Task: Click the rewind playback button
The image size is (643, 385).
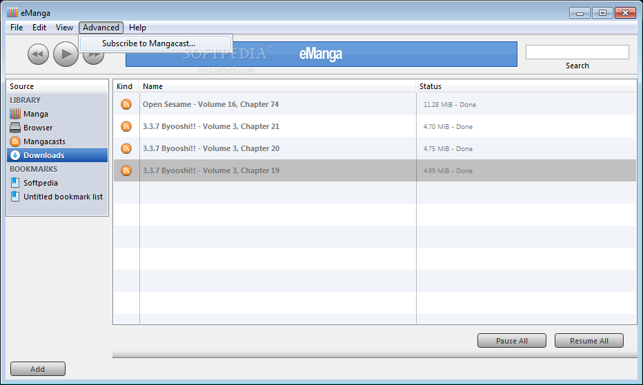Action: [x=38, y=54]
